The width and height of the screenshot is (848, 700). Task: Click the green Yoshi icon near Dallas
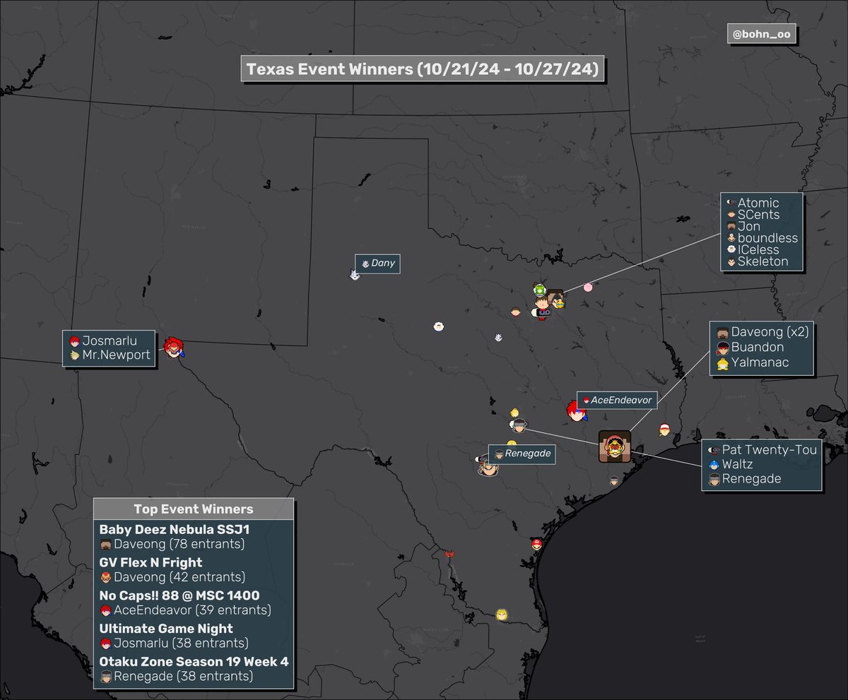pos(540,290)
